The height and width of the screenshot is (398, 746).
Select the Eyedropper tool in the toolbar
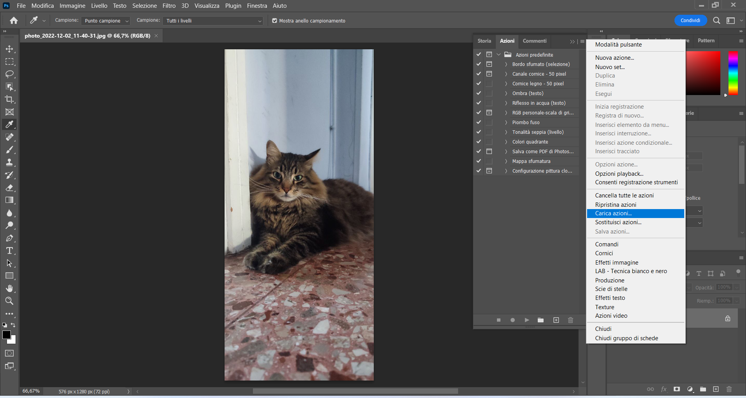click(x=10, y=124)
